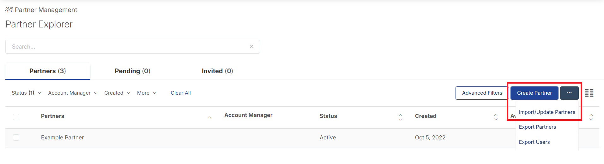Screen dimensions: 604x164
Task: Open the column layout view icon
Action: [589, 93]
